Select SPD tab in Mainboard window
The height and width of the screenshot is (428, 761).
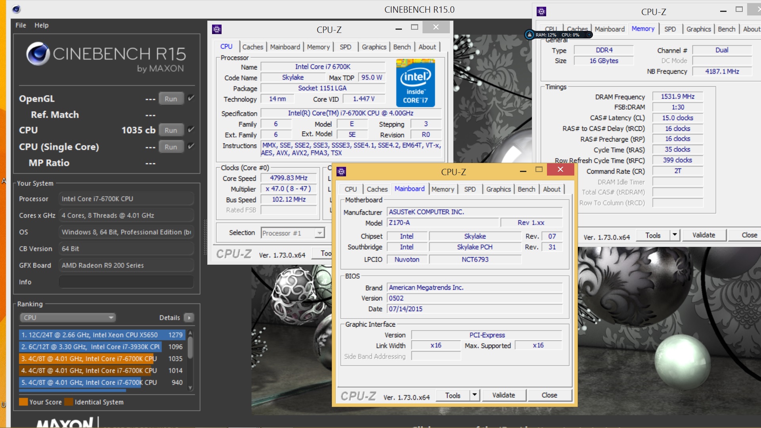[x=470, y=189]
